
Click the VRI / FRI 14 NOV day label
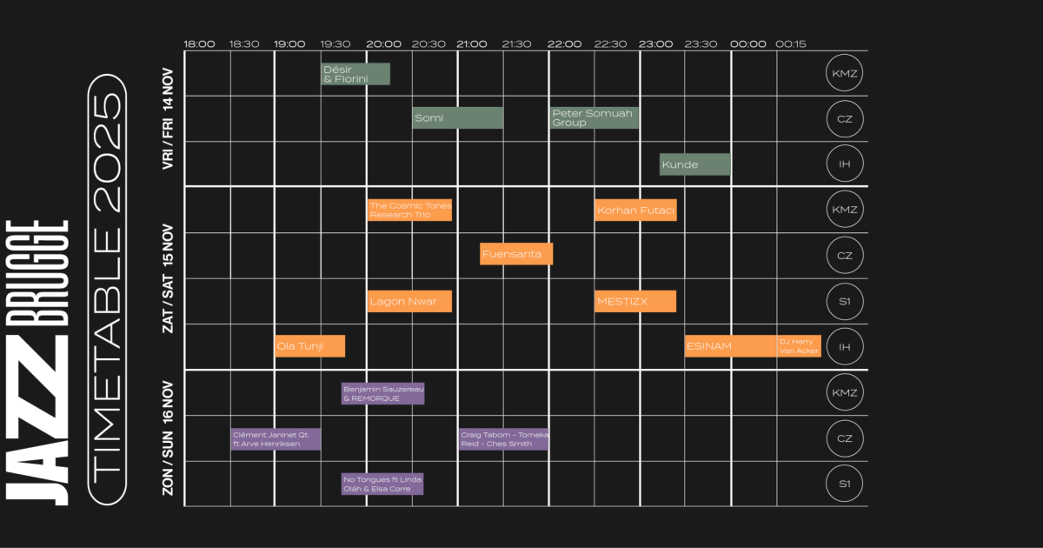pyautogui.click(x=169, y=120)
